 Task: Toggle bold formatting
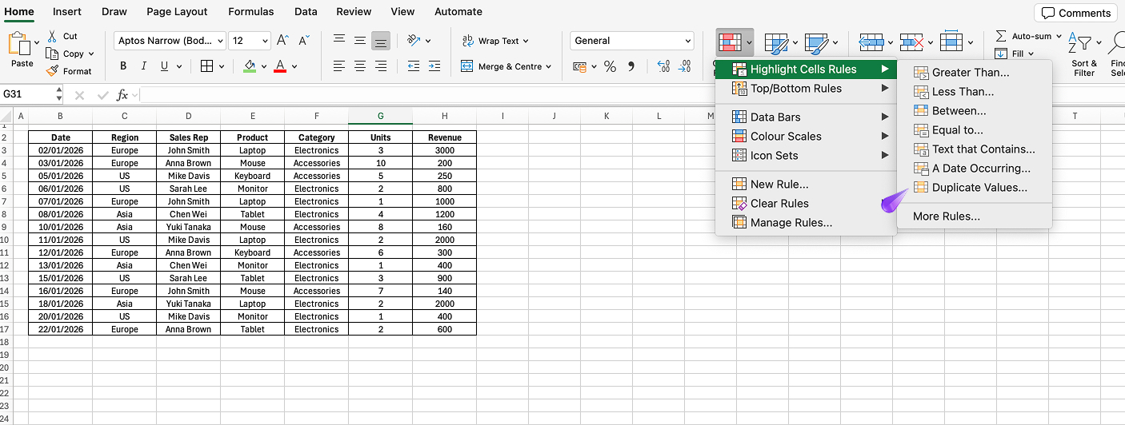(x=123, y=66)
